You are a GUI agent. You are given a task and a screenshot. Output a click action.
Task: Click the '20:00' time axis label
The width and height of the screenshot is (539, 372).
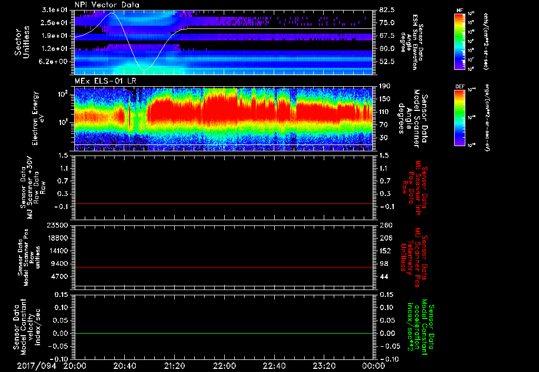75,366
